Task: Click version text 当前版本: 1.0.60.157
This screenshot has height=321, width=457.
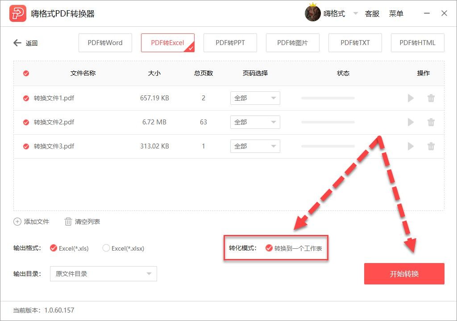Action: coord(44,310)
